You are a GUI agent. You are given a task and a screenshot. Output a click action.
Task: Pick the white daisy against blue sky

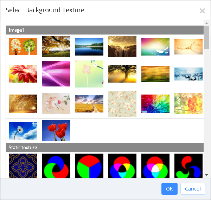23,131
